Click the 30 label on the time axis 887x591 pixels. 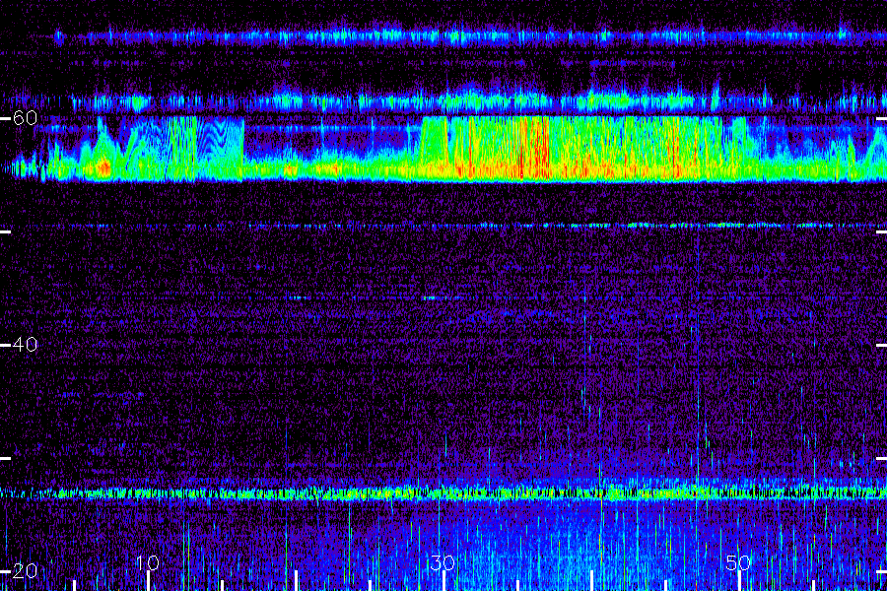[x=443, y=562]
